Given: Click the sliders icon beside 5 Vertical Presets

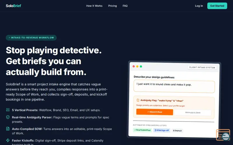Looking at the screenshot, I should (8, 110).
